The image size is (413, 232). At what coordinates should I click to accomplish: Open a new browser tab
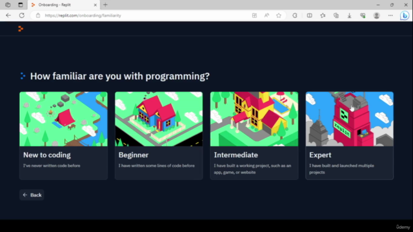(x=105, y=5)
